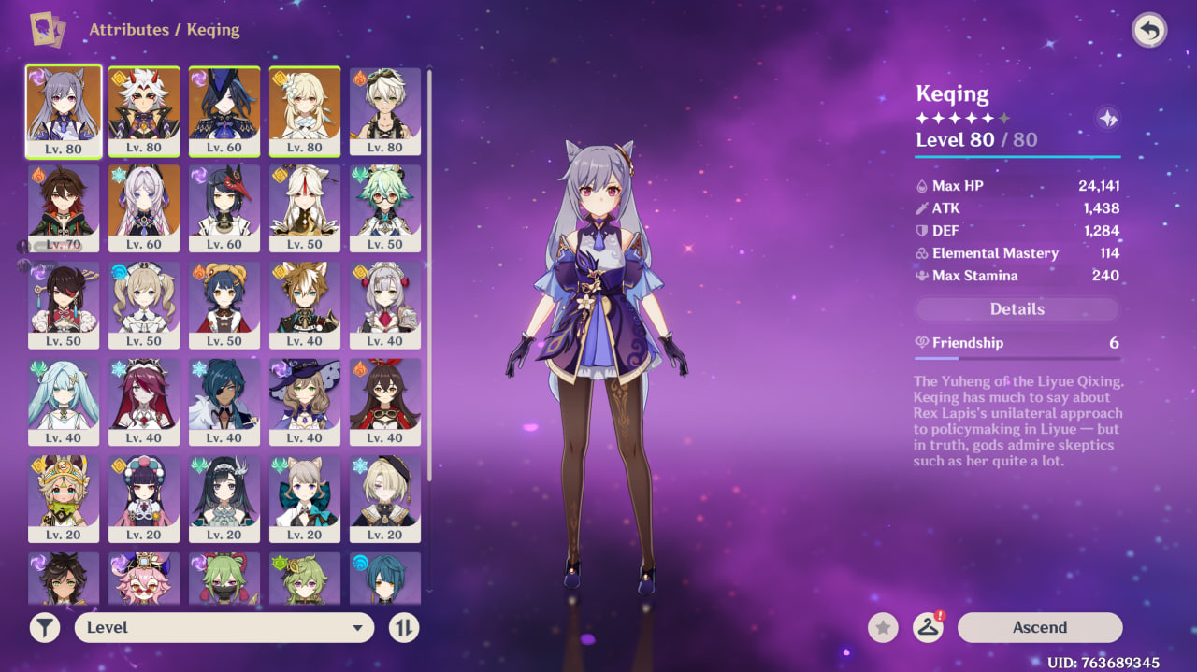Mark Keqing as favorite with star icon
Screen dimensions: 1197x672
click(883, 627)
